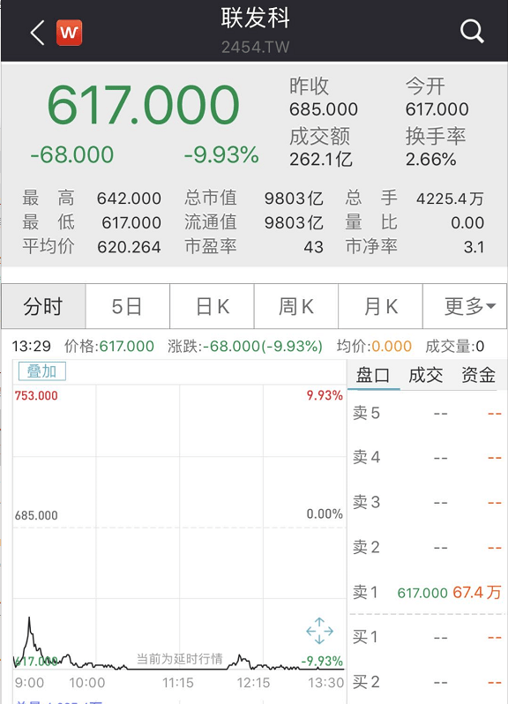Tap the -9.93% header change percent
Viewport: 508px width, 704px height.
coord(221,154)
